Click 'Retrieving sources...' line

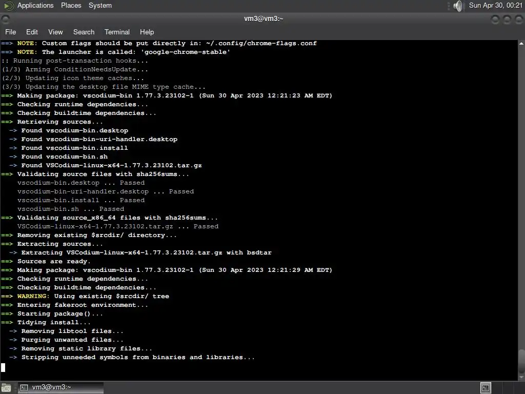click(52, 122)
